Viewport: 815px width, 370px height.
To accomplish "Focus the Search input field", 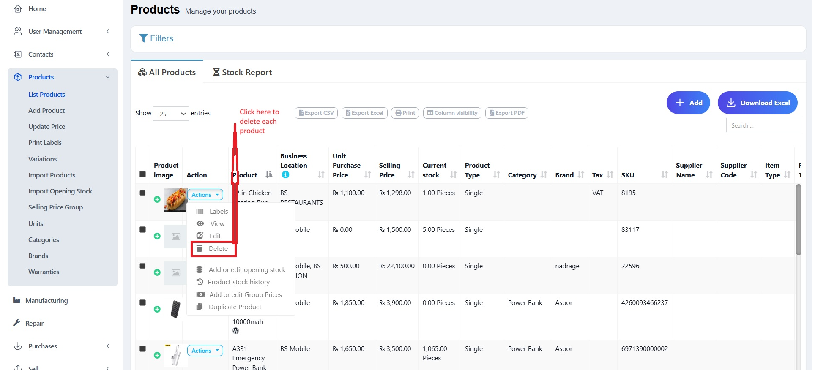I will [763, 125].
